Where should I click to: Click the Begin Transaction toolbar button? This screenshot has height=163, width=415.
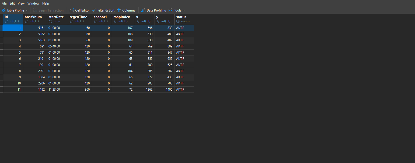coord(48,10)
